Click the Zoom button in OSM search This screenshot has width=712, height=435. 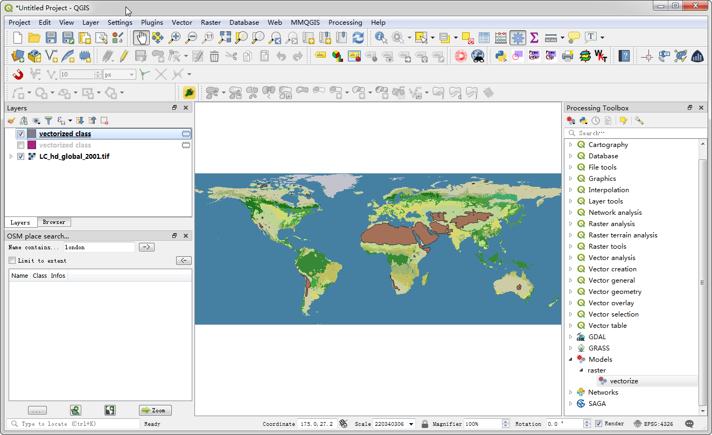point(155,410)
